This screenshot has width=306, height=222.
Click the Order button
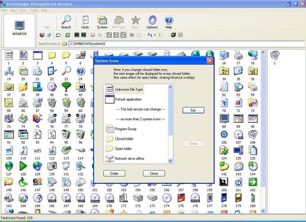tap(114, 173)
